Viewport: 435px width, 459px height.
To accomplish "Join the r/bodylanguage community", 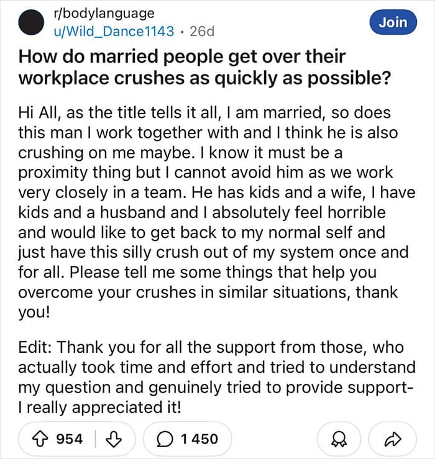I will point(392,22).
